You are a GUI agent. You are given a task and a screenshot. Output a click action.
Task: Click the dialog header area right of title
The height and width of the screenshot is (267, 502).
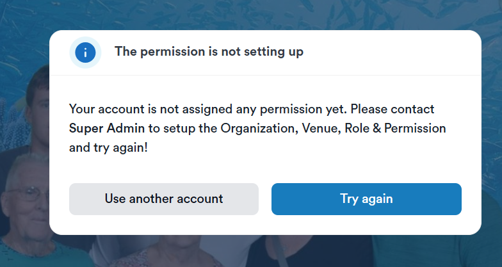click(397, 52)
